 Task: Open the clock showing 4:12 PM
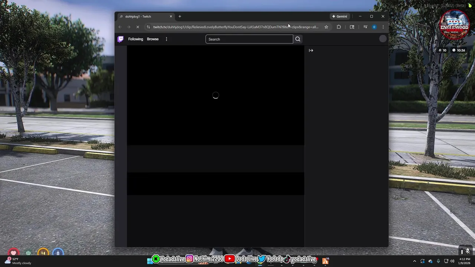point(465,261)
